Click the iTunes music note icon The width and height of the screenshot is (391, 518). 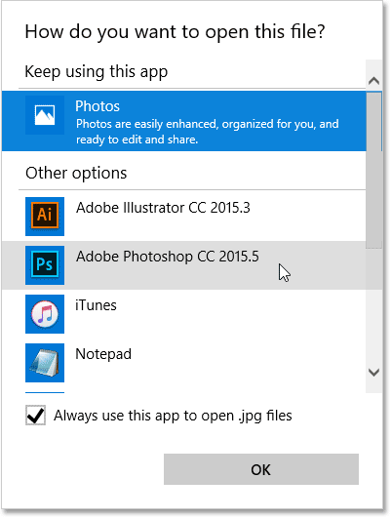click(x=45, y=314)
